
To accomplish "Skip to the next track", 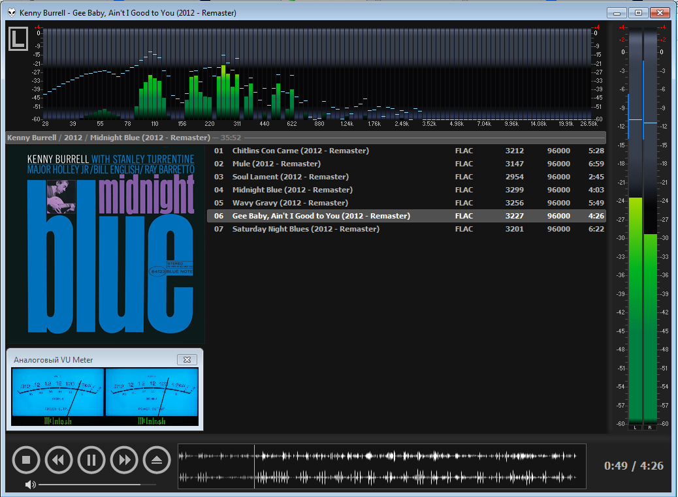I will click(124, 460).
